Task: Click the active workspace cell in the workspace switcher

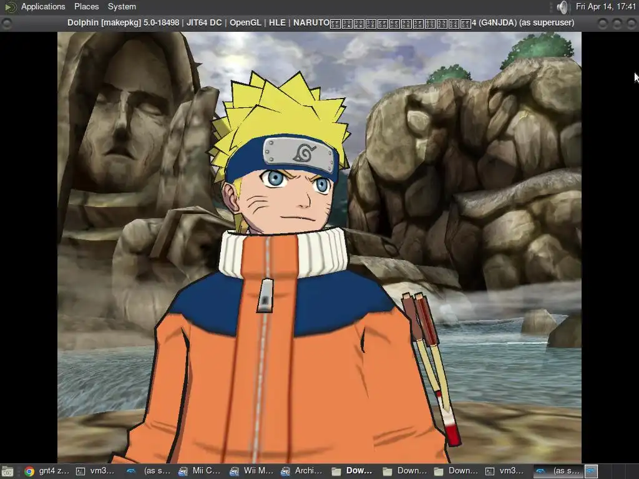Action: coord(592,472)
